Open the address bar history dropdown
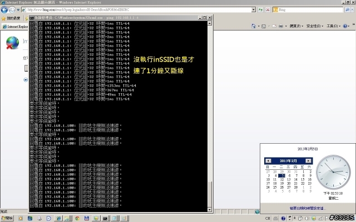Viewport: 356px width, 222px height. (254, 10)
